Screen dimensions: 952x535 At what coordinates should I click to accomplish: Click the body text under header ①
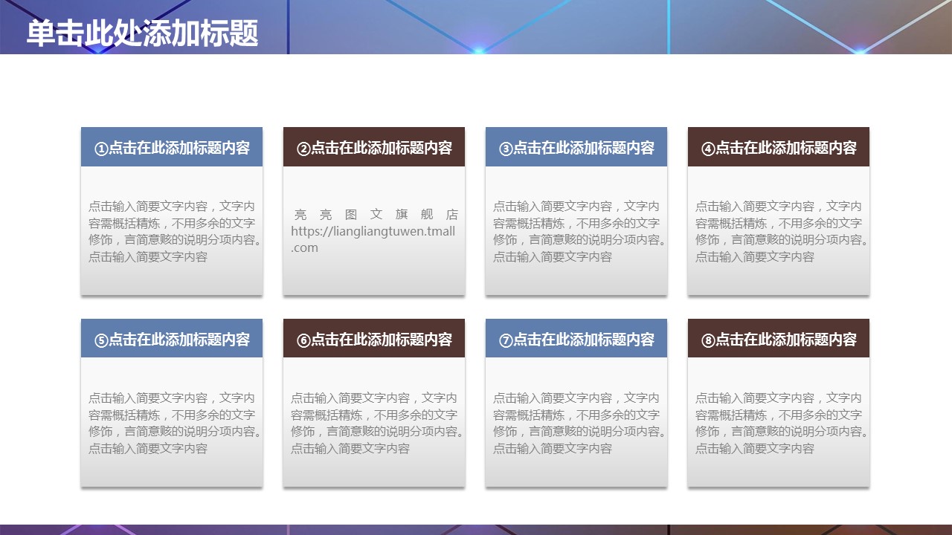click(172, 231)
